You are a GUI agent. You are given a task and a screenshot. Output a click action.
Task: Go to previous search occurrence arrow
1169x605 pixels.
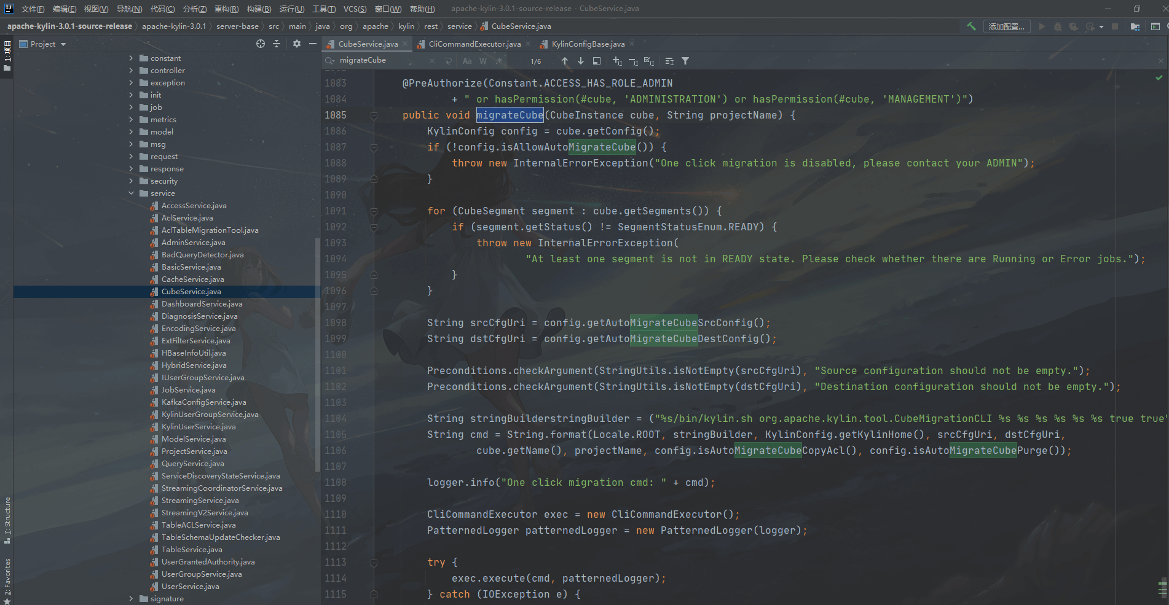click(x=565, y=61)
